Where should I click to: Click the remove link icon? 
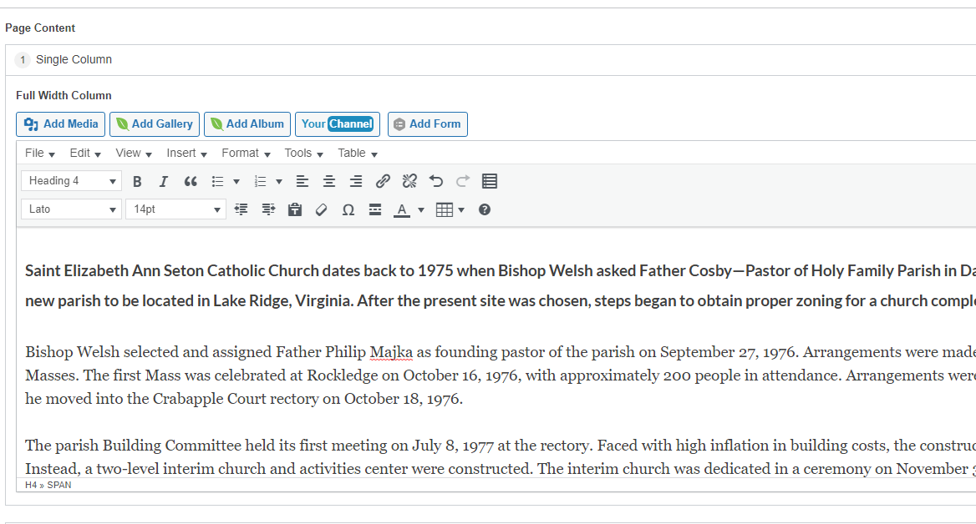point(409,182)
